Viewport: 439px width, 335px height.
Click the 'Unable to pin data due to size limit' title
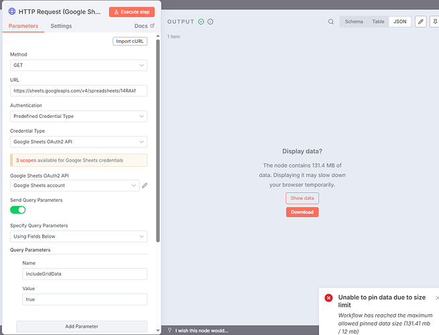point(382,301)
